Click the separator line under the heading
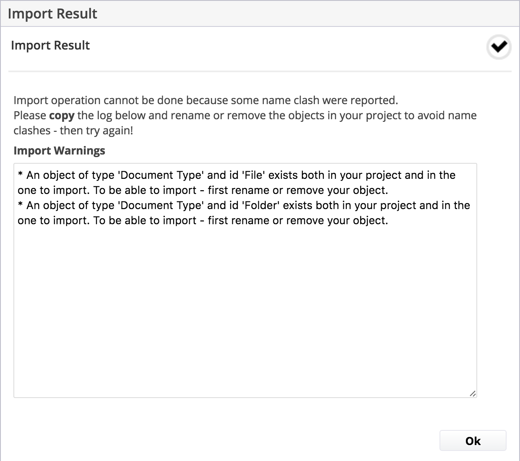Viewport: 520px width, 461px height. pyautogui.click(x=260, y=71)
